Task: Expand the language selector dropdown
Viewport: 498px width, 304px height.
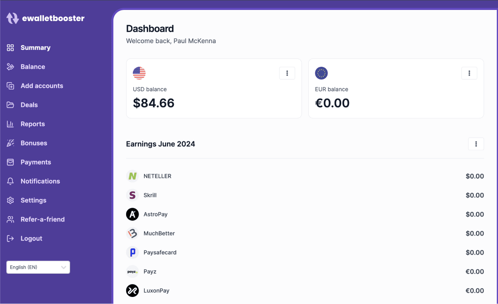Action: (x=38, y=267)
